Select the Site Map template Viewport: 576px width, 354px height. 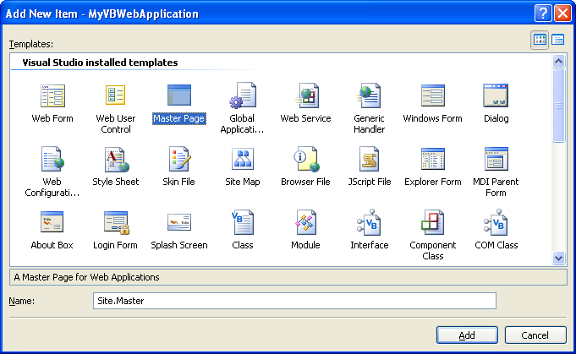[x=243, y=159]
